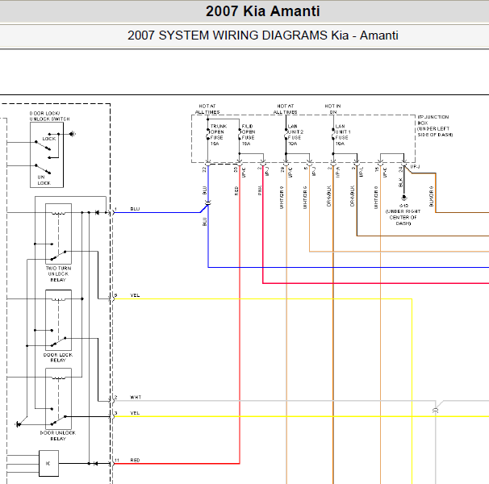Click "HOT AT ALL TIMES" above Trunk Open Fuse
Screen dimensions: 489x484
[x=207, y=109]
